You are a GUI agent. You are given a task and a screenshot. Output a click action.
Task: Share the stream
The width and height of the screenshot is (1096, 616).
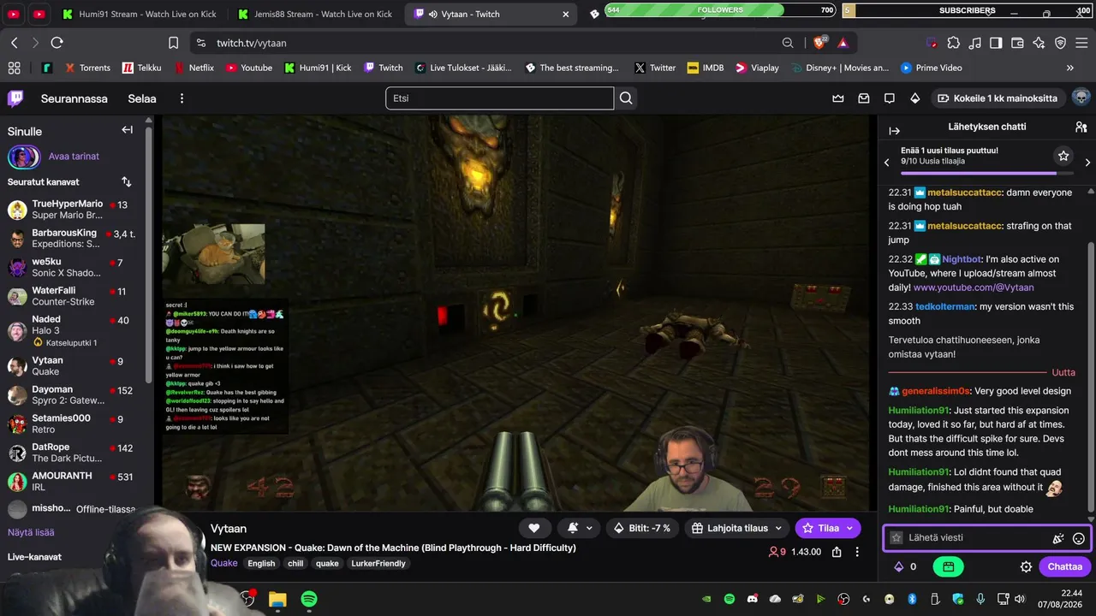pyautogui.click(x=837, y=552)
